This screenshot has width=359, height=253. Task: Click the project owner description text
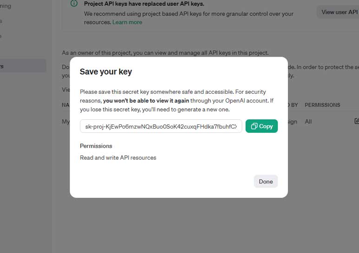tap(165, 53)
